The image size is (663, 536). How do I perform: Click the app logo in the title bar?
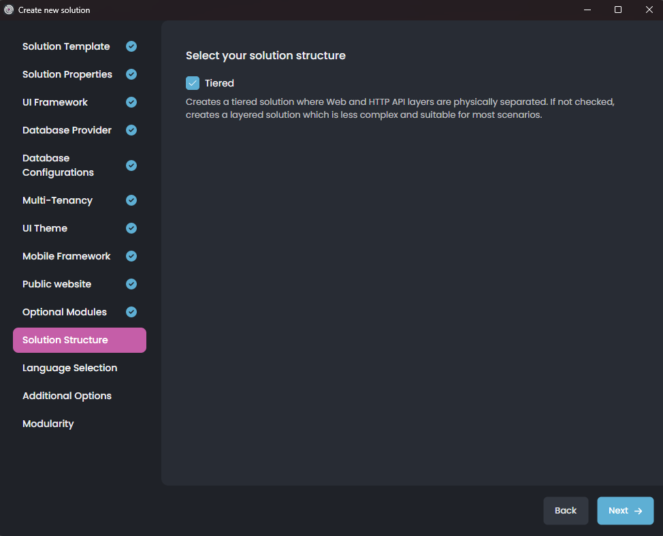coord(9,10)
